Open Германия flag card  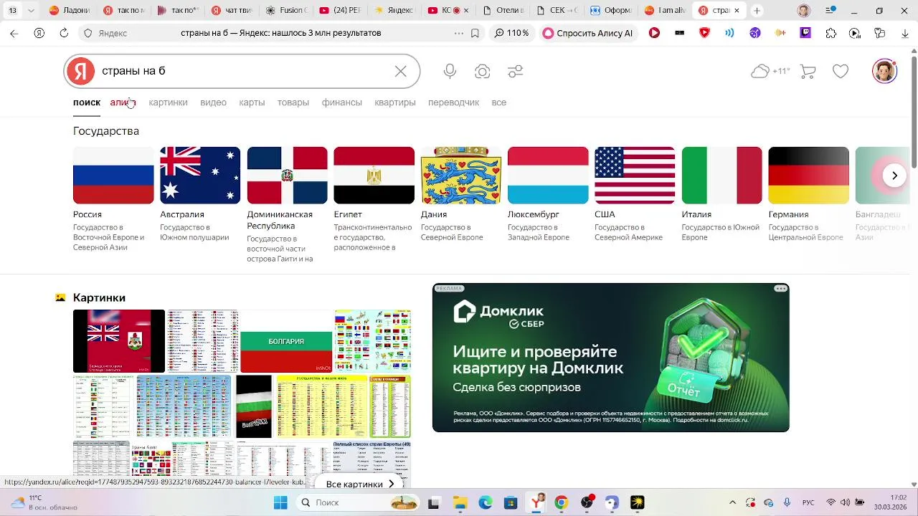tap(808, 194)
